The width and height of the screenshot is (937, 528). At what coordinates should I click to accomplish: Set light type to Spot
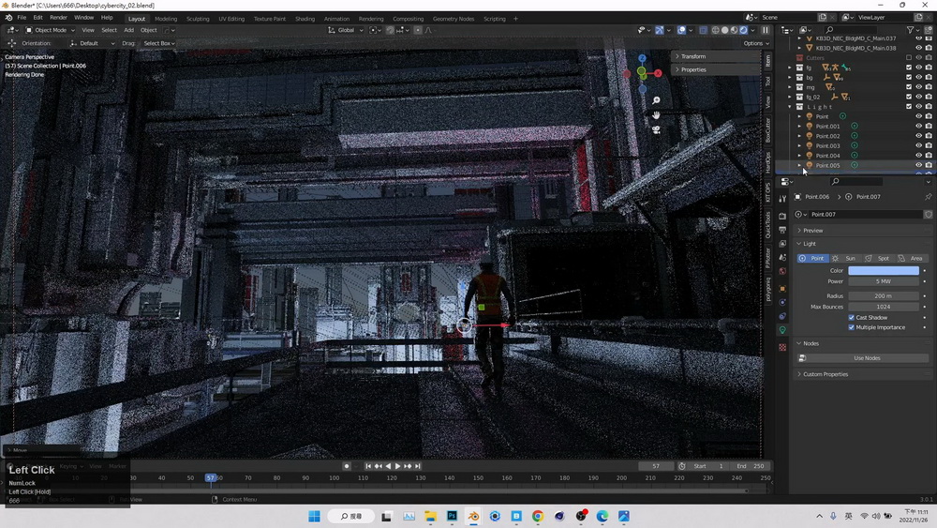tap(879, 258)
